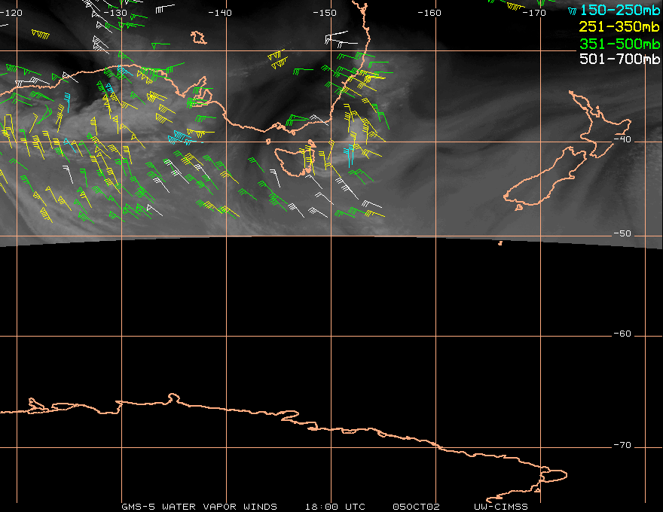
Task: Click the cyan wind barb legend icon
Action: pyautogui.click(x=573, y=11)
